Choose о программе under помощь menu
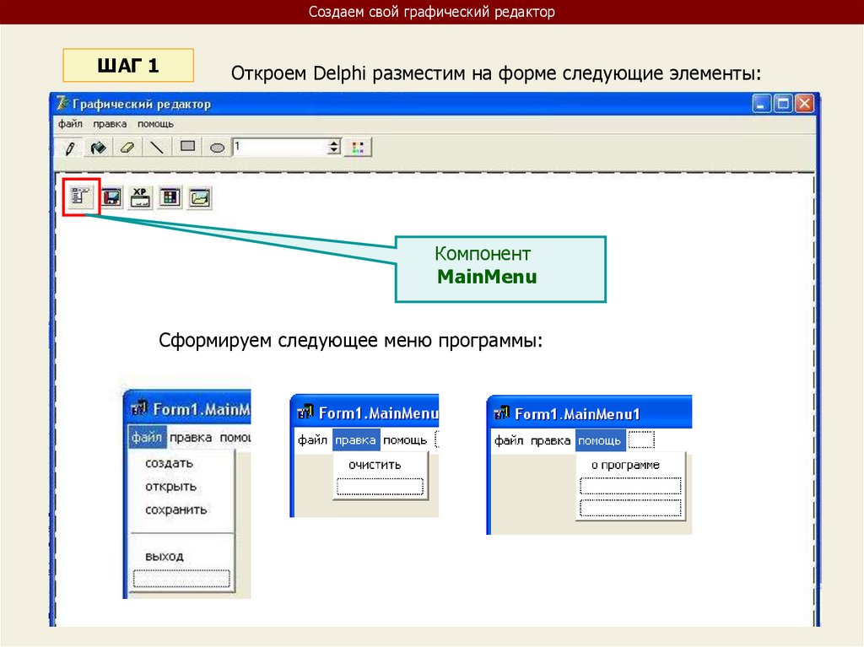 [625, 465]
